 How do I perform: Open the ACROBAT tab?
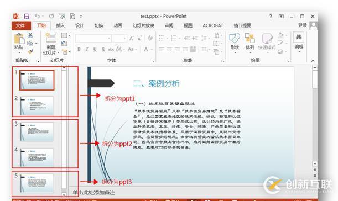213,25
